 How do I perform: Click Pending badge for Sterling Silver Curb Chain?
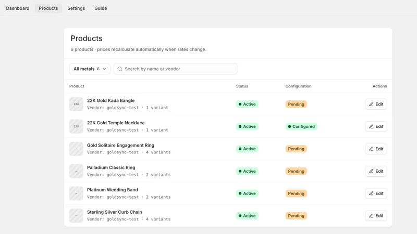point(296,216)
